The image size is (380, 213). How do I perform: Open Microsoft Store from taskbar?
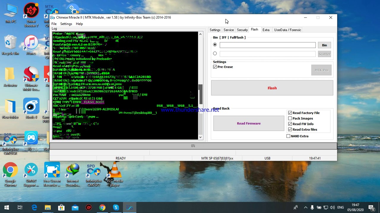(x=61, y=207)
